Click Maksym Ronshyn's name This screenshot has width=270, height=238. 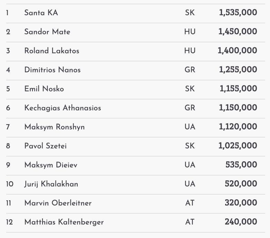[x=54, y=127]
